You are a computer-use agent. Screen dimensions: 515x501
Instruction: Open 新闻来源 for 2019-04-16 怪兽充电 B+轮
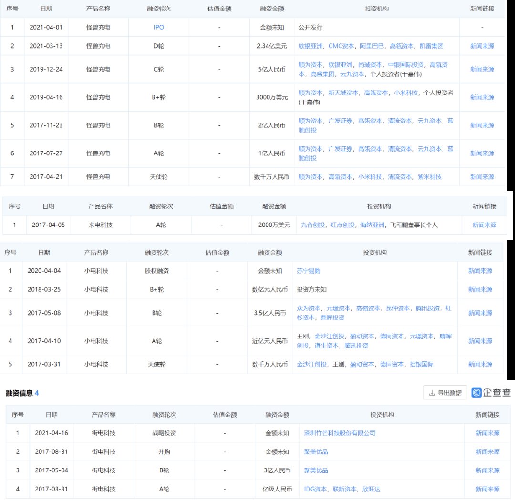click(482, 97)
